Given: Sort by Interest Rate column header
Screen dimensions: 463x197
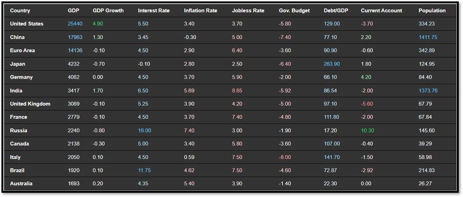Looking at the screenshot, I should (x=154, y=10).
